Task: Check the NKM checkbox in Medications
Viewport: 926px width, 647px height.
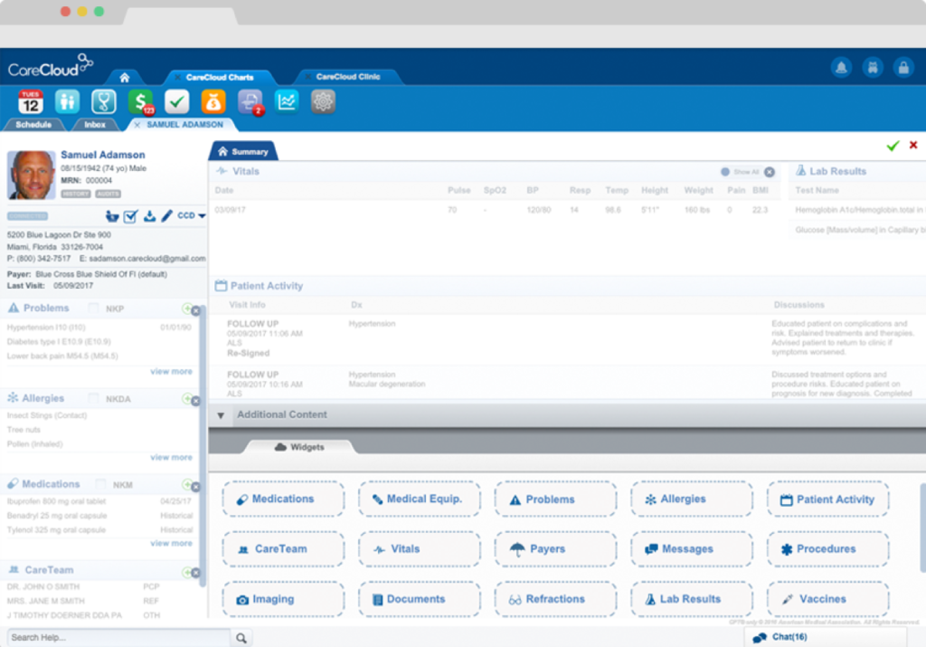Action: click(101, 485)
